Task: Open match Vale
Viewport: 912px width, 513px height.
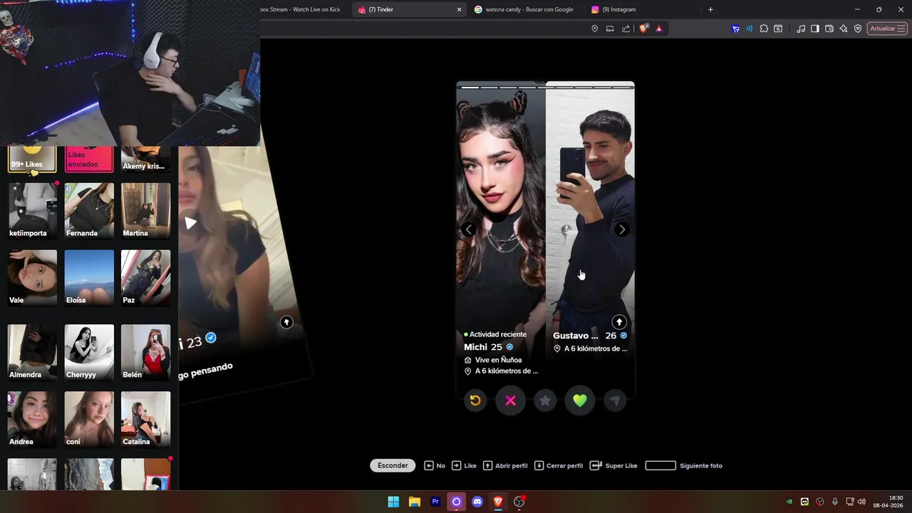Action: pyautogui.click(x=32, y=278)
